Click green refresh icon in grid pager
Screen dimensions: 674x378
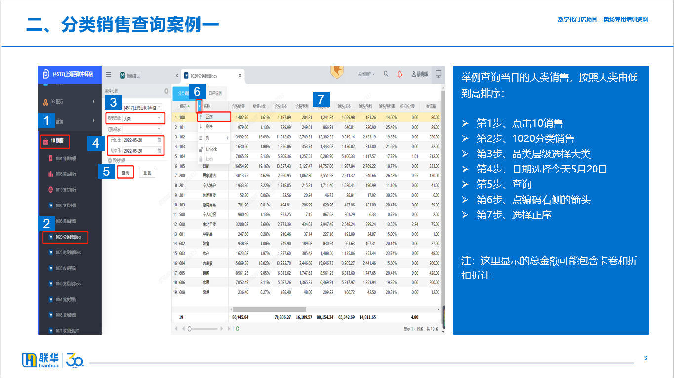(238, 329)
